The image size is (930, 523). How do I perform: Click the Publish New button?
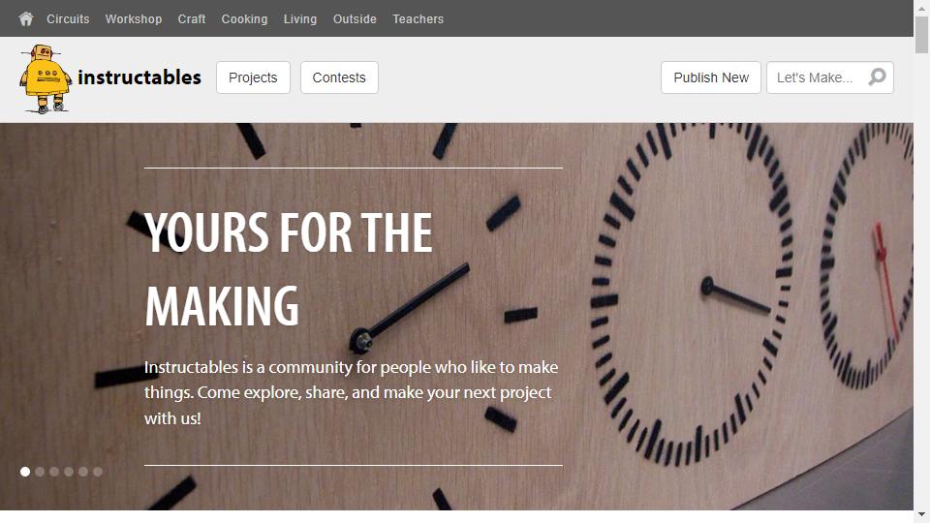coord(711,77)
